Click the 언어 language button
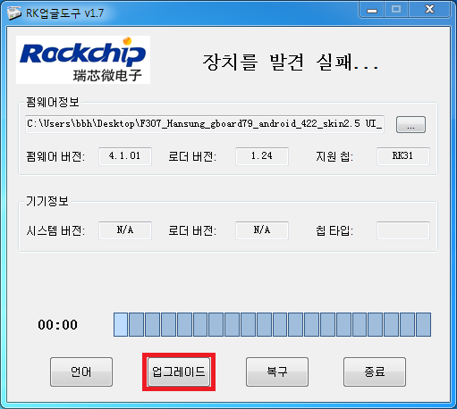This screenshot has width=457, height=409. tap(81, 371)
